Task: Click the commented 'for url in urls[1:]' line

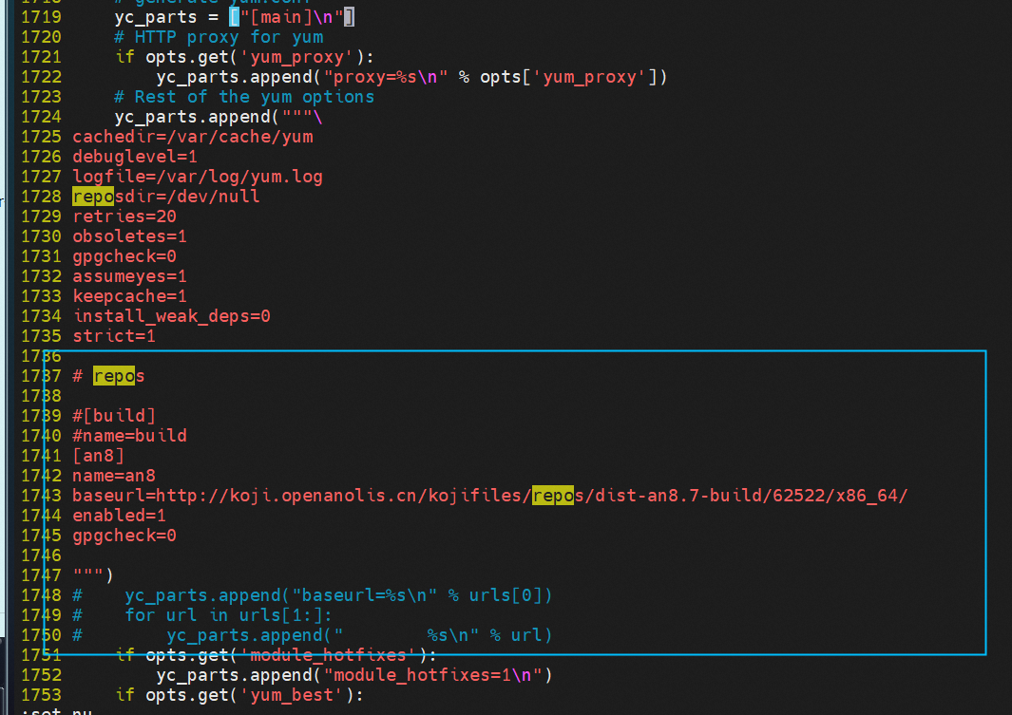Action: point(228,615)
